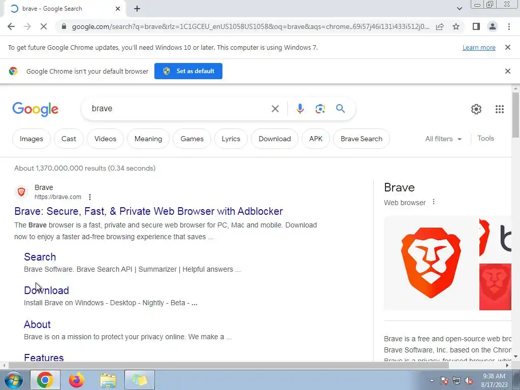Open the Chrome profile icon

click(493, 26)
